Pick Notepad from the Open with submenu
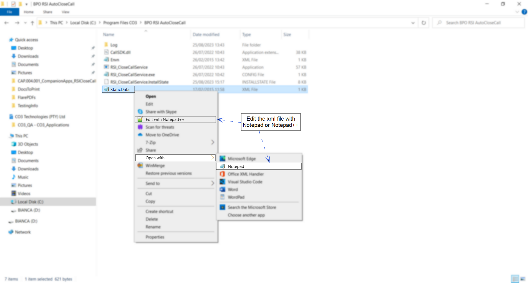 pos(259,166)
